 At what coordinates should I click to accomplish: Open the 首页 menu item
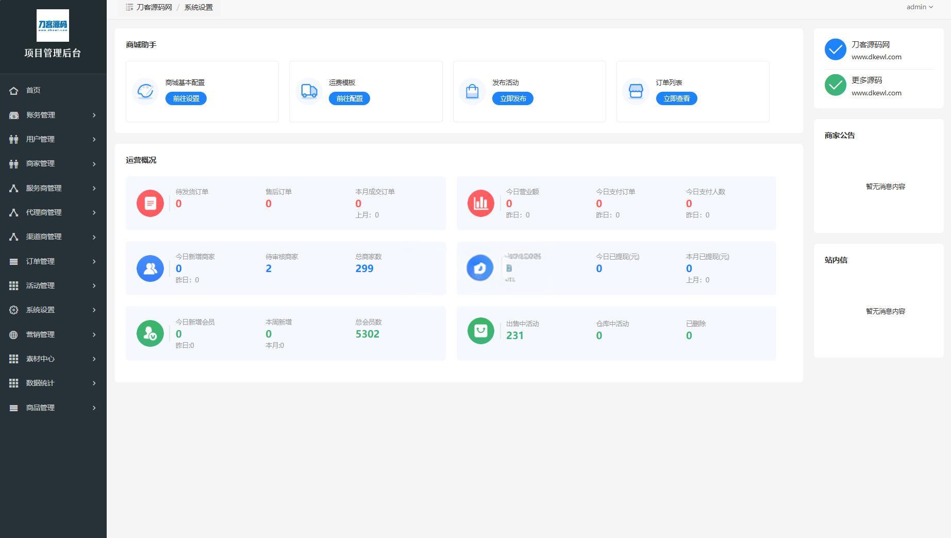[53, 90]
